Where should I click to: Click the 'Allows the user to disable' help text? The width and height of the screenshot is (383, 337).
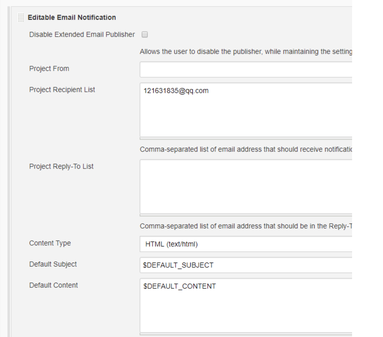pos(246,52)
